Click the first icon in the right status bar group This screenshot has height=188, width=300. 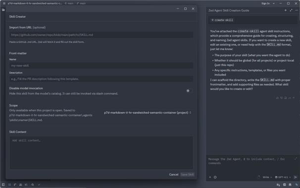point(278,185)
